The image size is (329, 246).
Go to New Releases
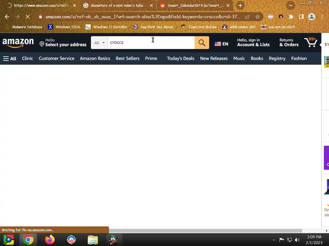(214, 58)
